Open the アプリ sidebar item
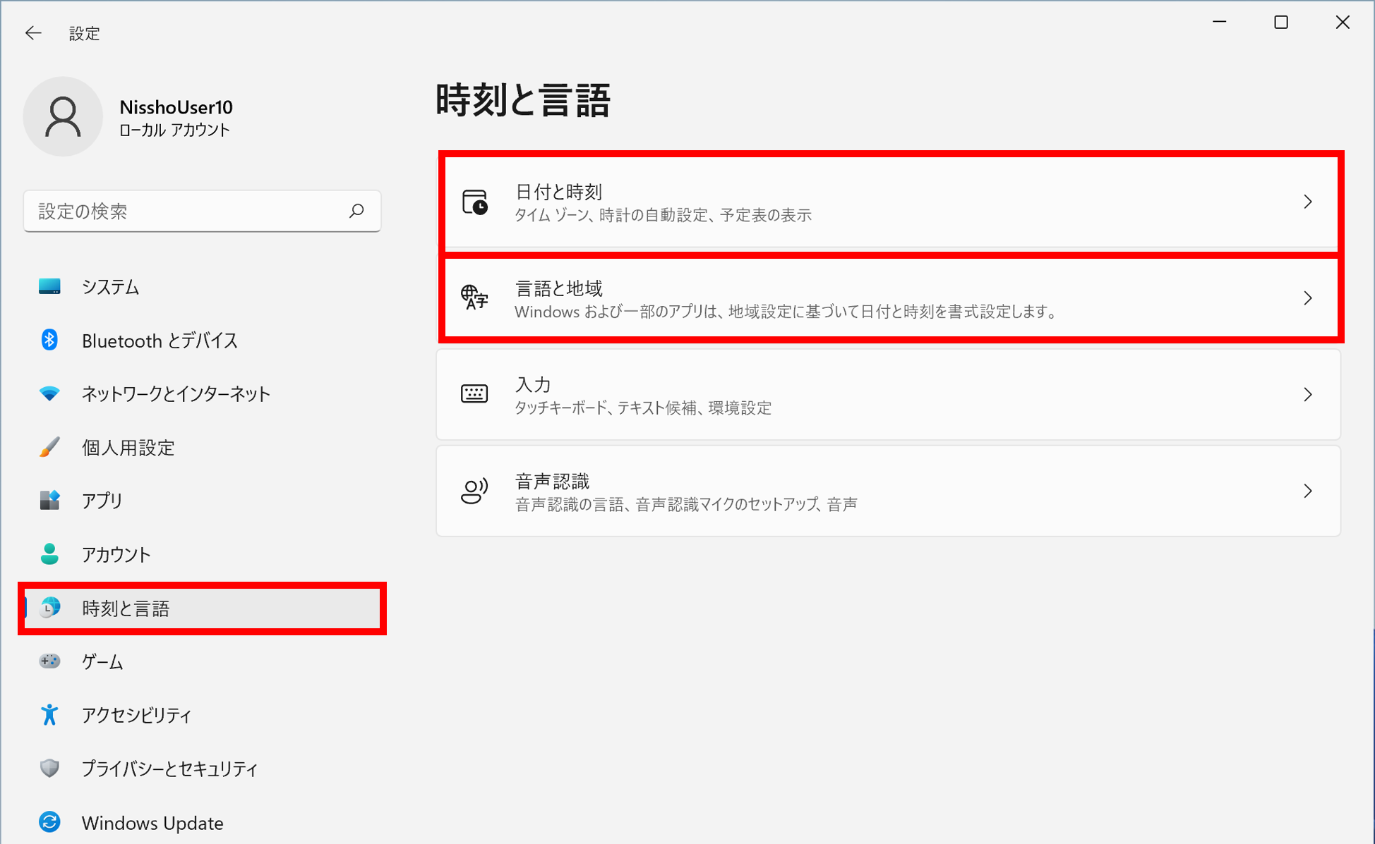1375x844 pixels. [x=102, y=501]
